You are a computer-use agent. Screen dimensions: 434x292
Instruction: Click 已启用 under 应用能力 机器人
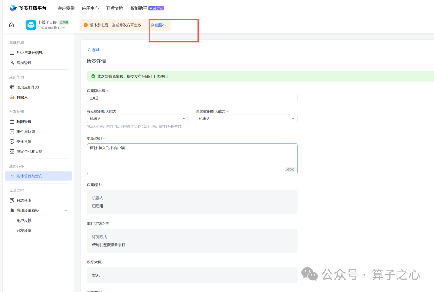click(x=98, y=206)
